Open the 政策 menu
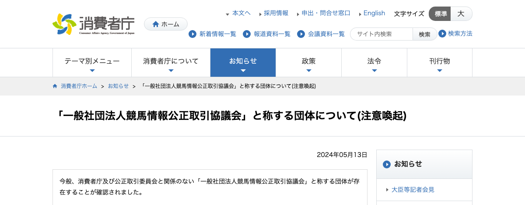This screenshot has height=205, width=525. pyautogui.click(x=309, y=63)
